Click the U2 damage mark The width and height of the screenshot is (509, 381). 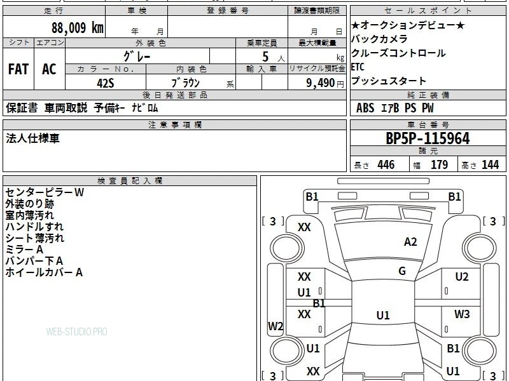point(462,277)
